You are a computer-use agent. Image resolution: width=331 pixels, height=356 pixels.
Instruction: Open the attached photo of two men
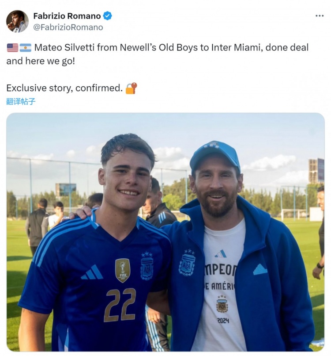tap(165, 232)
